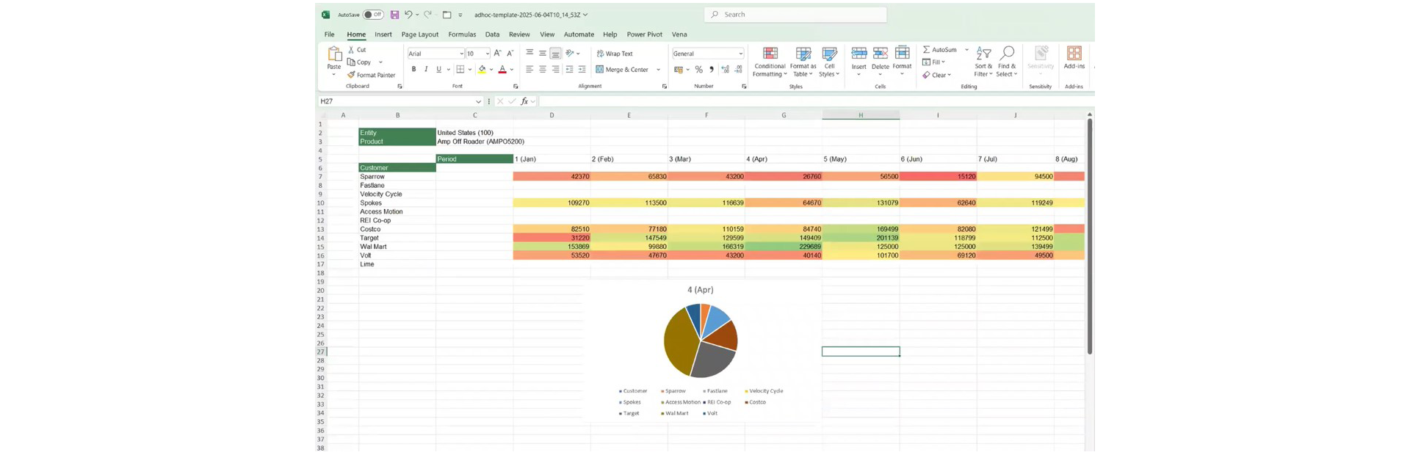Switch to the Insert tab
Viewport: 1410px width, 455px height.
(383, 34)
